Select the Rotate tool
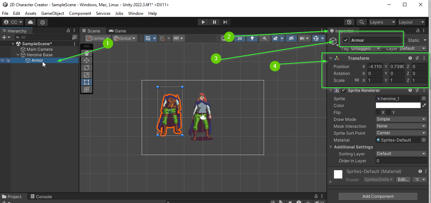431x203 pixels. point(87,68)
